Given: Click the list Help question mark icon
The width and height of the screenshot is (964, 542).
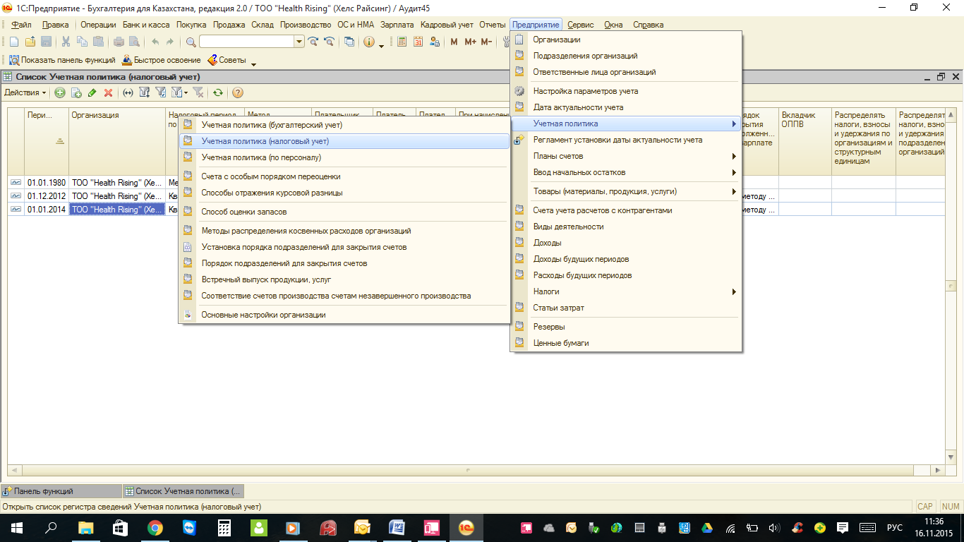Looking at the screenshot, I should [238, 92].
